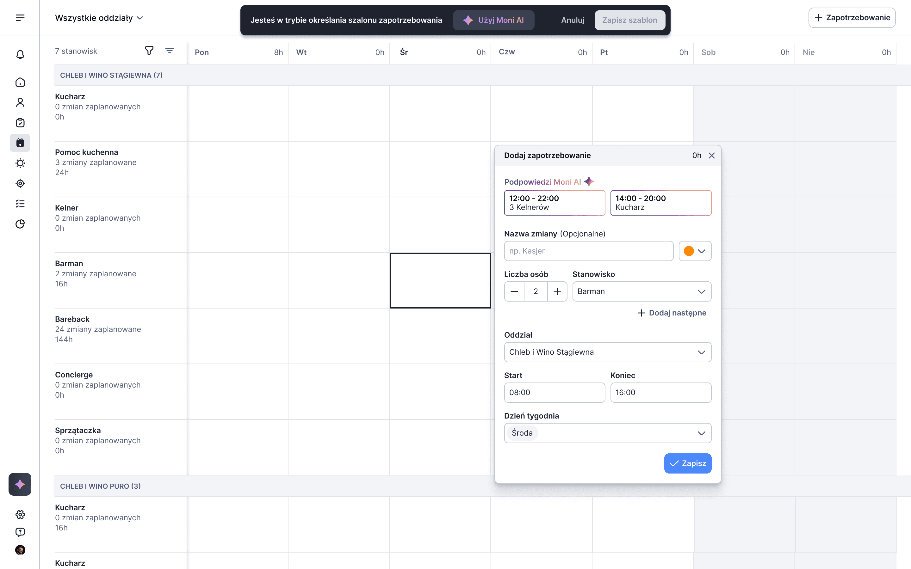
Task: Expand the Wszystkie oddziały dropdown
Action: tap(99, 18)
